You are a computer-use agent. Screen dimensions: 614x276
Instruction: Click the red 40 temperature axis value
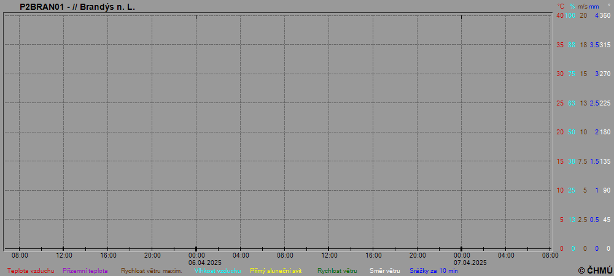[x=560, y=15]
